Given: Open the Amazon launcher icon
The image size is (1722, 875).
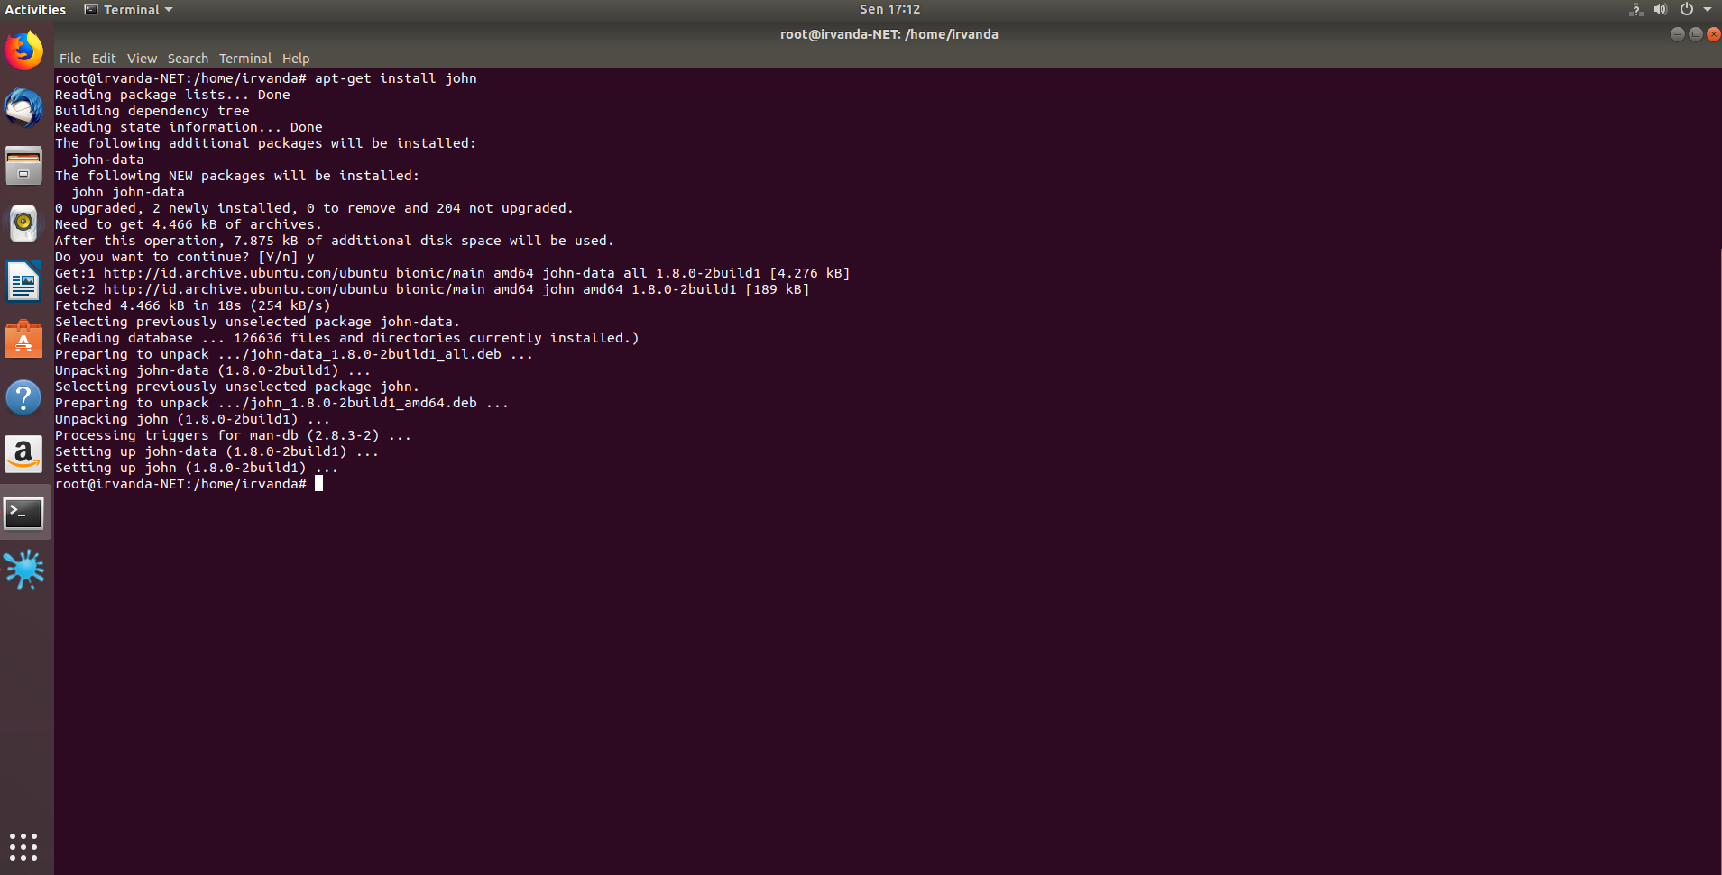Looking at the screenshot, I should [x=24, y=455].
